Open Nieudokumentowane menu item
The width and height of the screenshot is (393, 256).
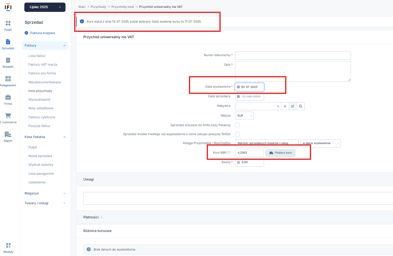coord(45,82)
